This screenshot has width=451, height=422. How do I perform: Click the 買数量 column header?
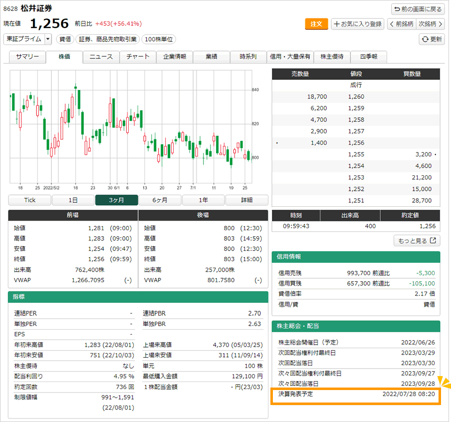(412, 74)
